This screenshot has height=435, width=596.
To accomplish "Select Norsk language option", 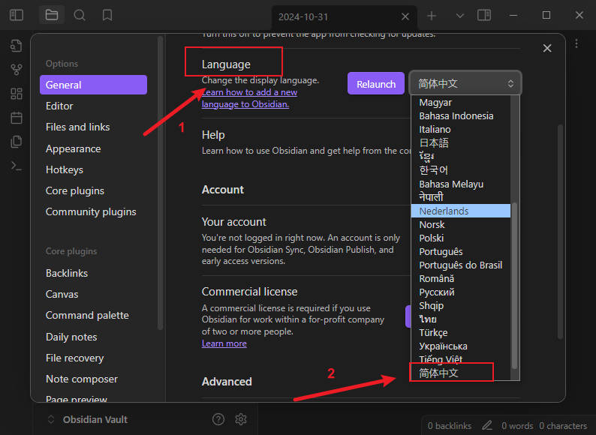I will (460, 224).
